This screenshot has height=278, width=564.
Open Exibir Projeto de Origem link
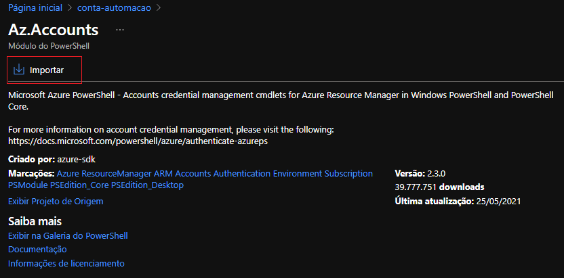[x=56, y=201]
